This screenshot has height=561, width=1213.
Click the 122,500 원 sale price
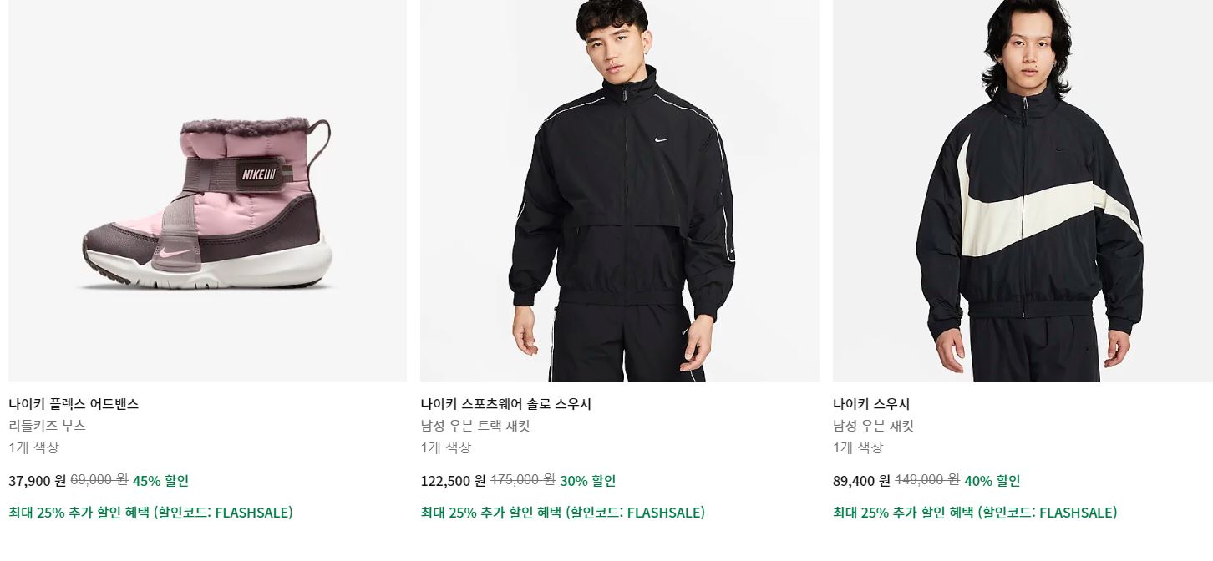coord(453,481)
